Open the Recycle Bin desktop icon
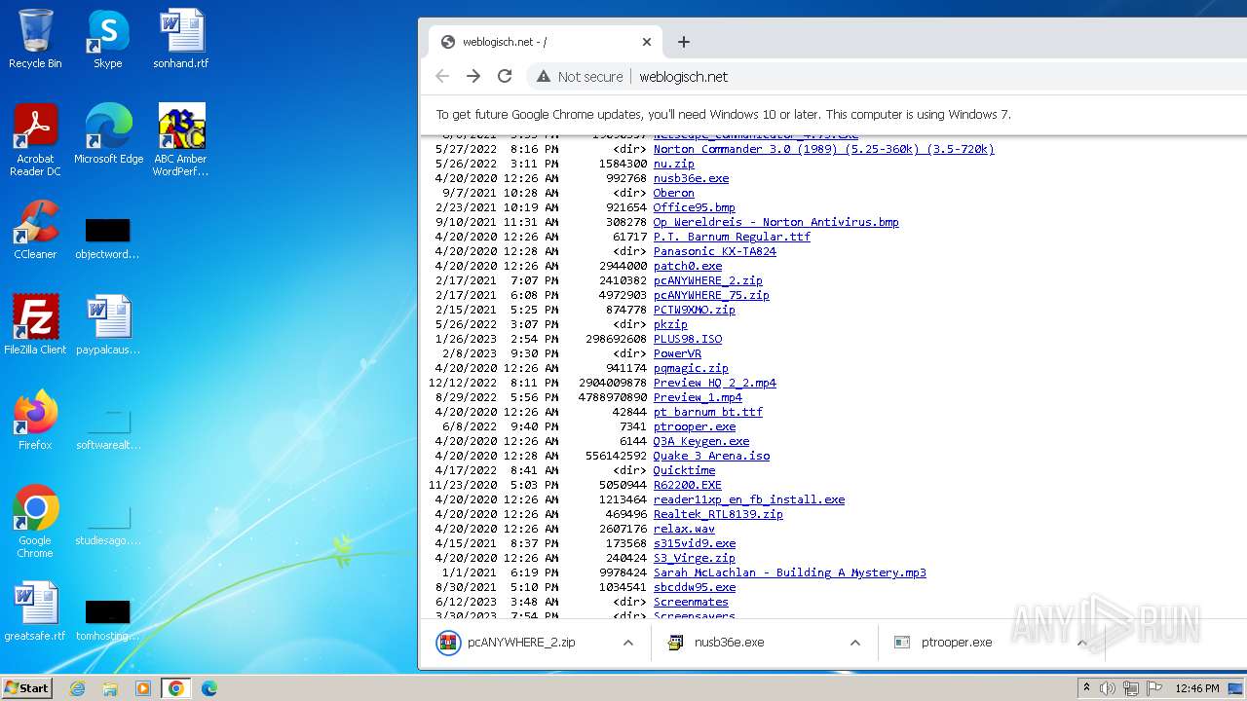1247x701 pixels. (35, 39)
